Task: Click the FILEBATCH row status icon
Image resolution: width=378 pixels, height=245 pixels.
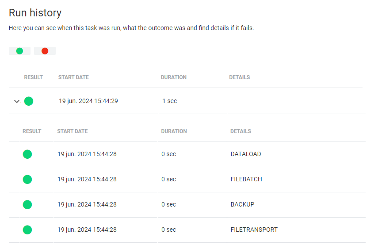Action: (x=27, y=180)
